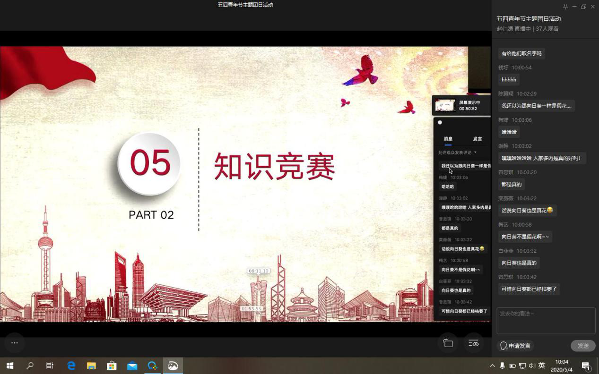Switch to the 消息 tab in shared screen

coord(448,139)
